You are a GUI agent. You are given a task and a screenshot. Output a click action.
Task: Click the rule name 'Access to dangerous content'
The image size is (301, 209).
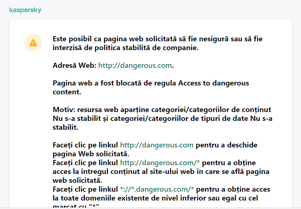pyautogui.click(x=151, y=87)
